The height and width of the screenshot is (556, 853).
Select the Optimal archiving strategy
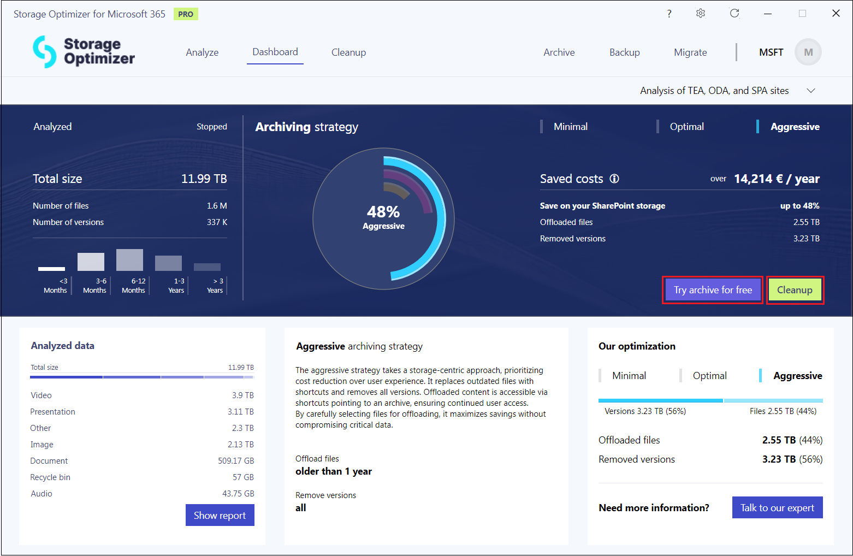[686, 127]
